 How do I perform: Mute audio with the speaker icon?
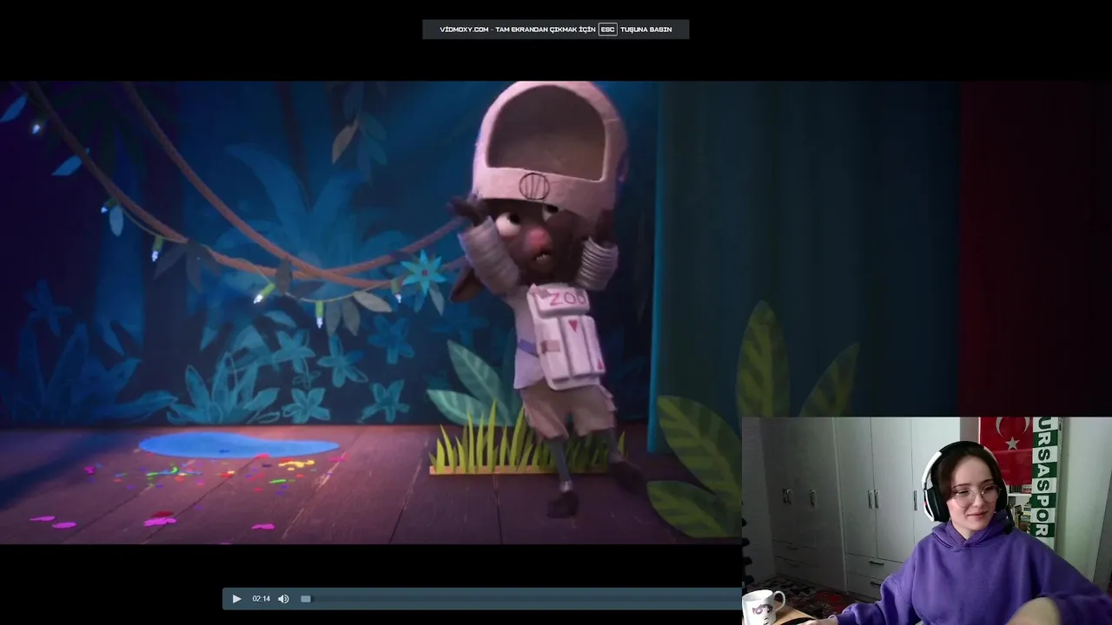tap(283, 599)
